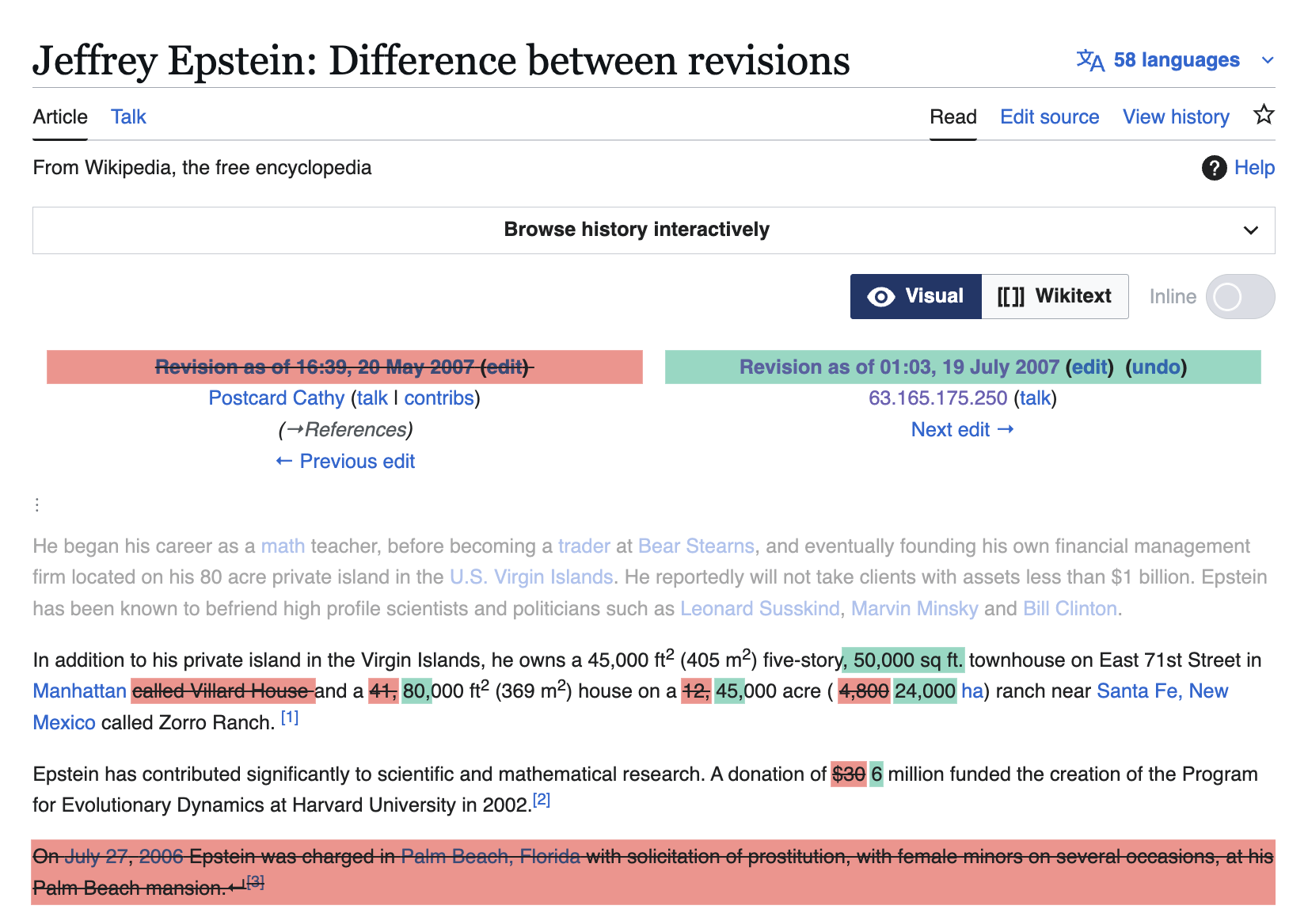Follow the math link

[283, 546]
